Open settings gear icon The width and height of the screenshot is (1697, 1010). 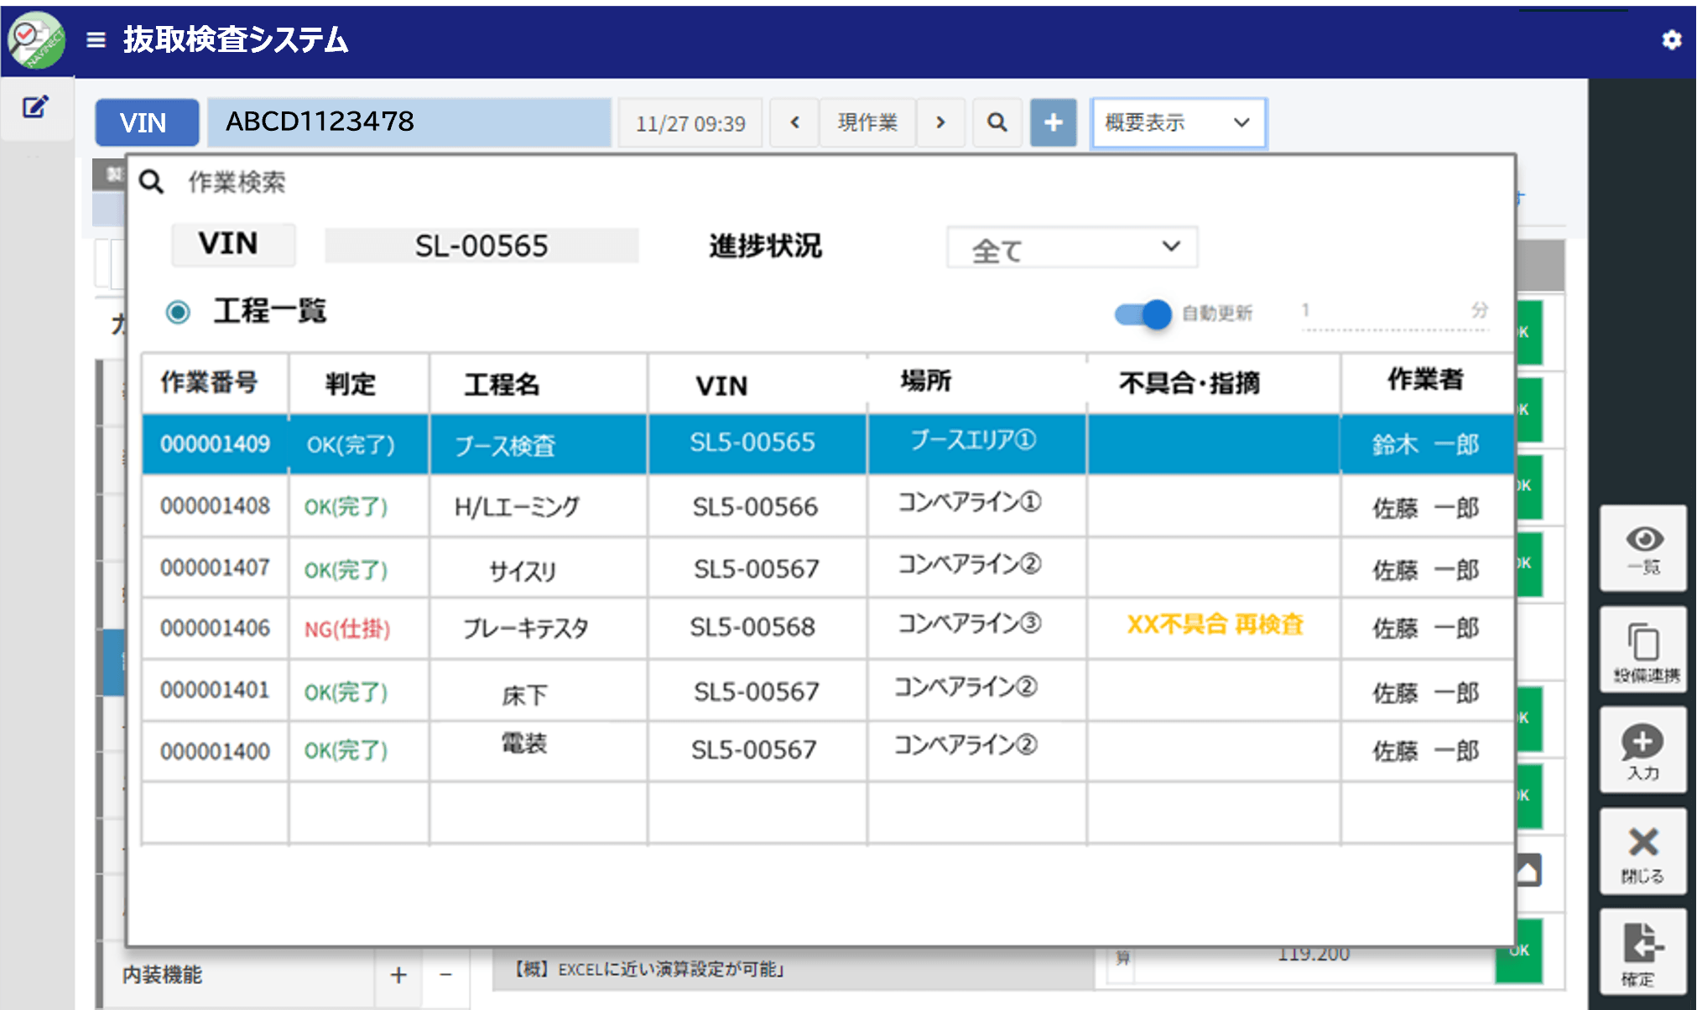pos(1671,39)
